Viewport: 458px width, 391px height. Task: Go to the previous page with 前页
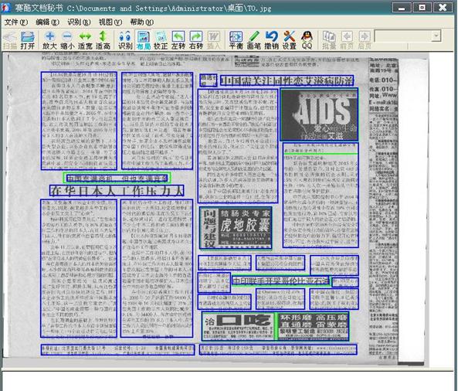tap(347, 40)
